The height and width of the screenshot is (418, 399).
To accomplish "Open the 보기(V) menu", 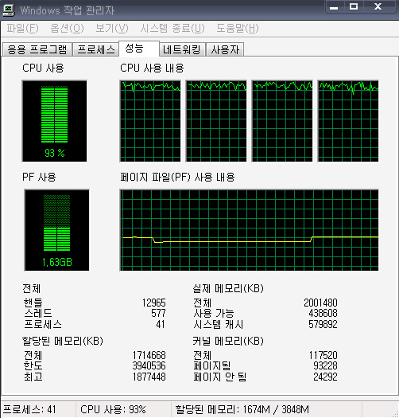I will 112,28.
